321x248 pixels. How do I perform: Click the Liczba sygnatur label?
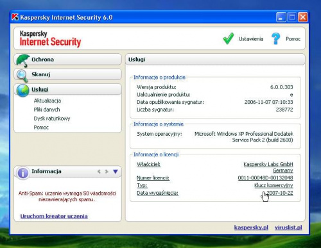155,110
